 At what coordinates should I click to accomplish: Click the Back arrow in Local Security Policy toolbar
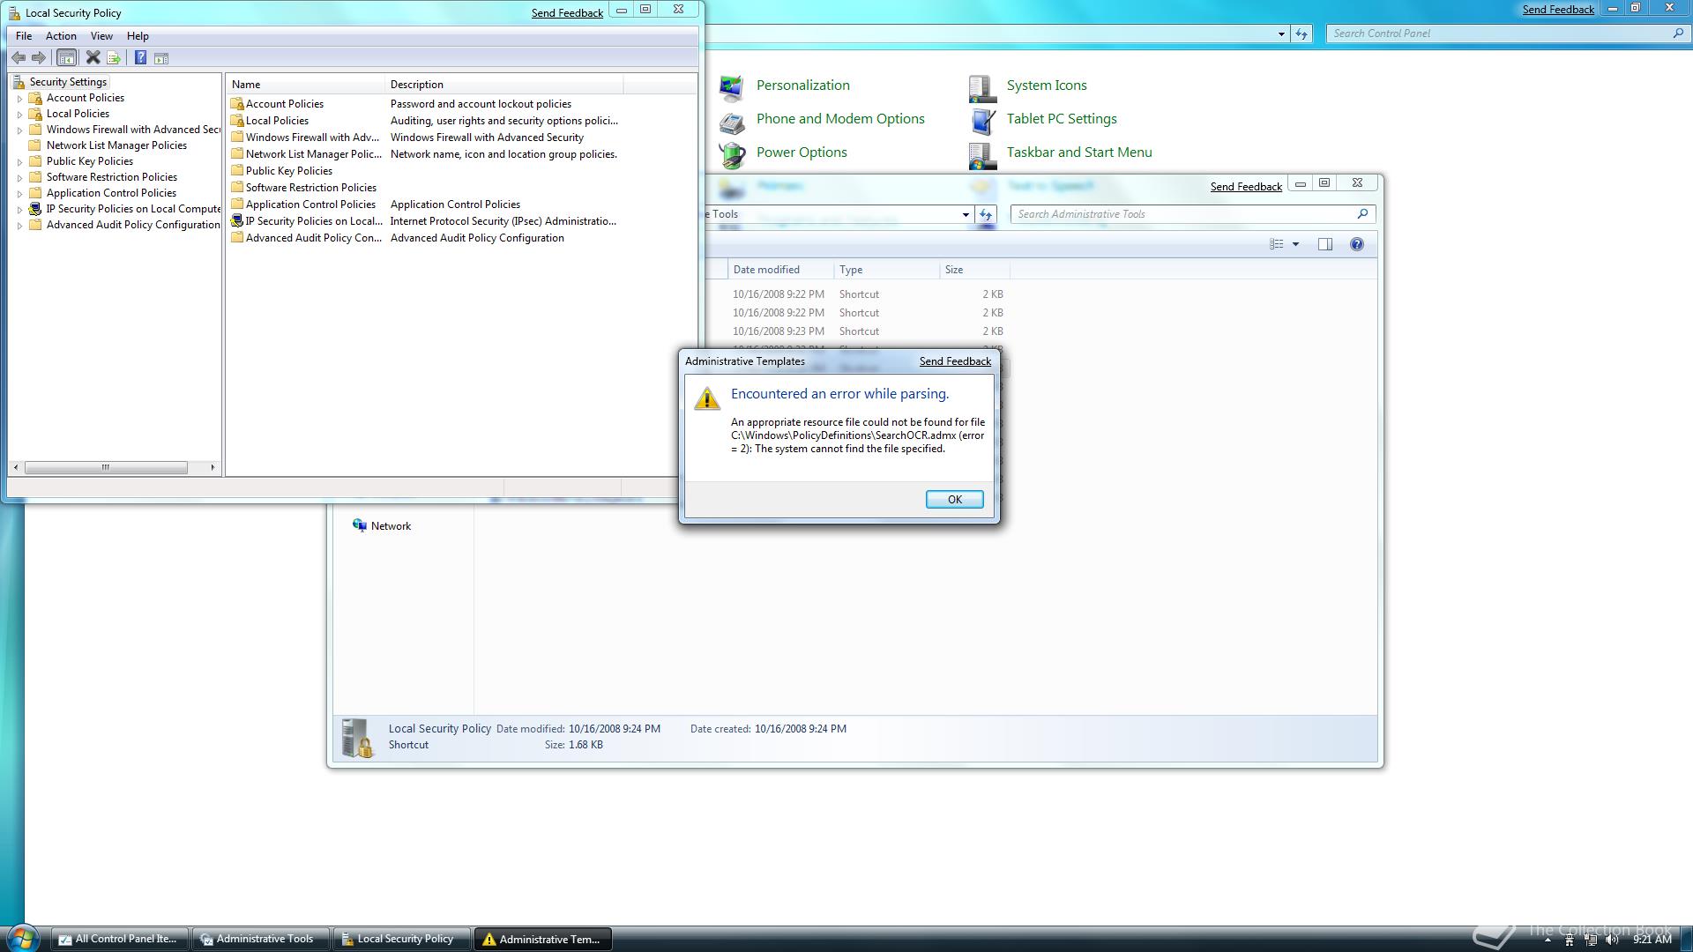19,58
